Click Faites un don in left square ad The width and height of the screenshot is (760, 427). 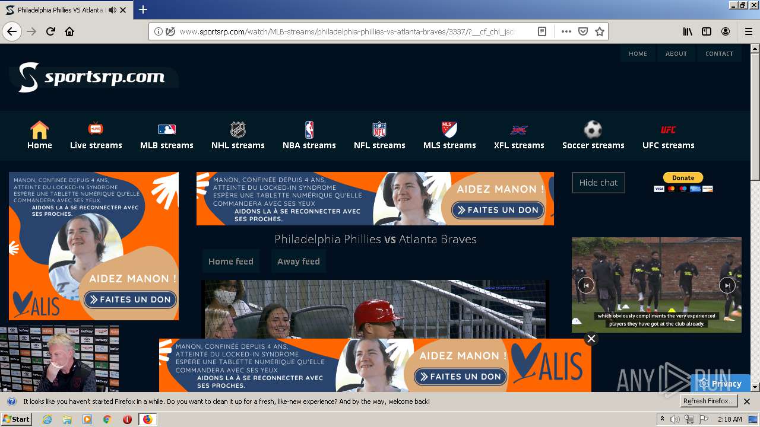[x=131, y=299]
